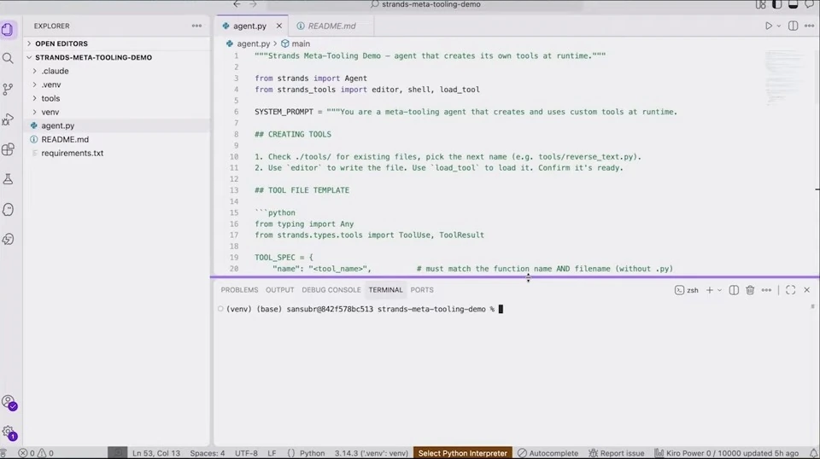Open the Extensions view
Screen dimensions: 820x459
[8, 150]
